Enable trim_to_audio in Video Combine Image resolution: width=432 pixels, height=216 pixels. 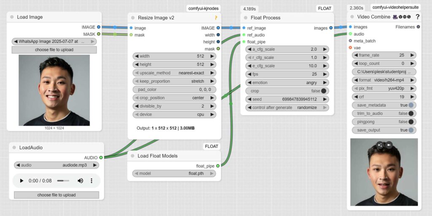411,113
